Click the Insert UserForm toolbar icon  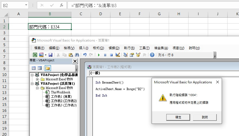pos(41,55)
